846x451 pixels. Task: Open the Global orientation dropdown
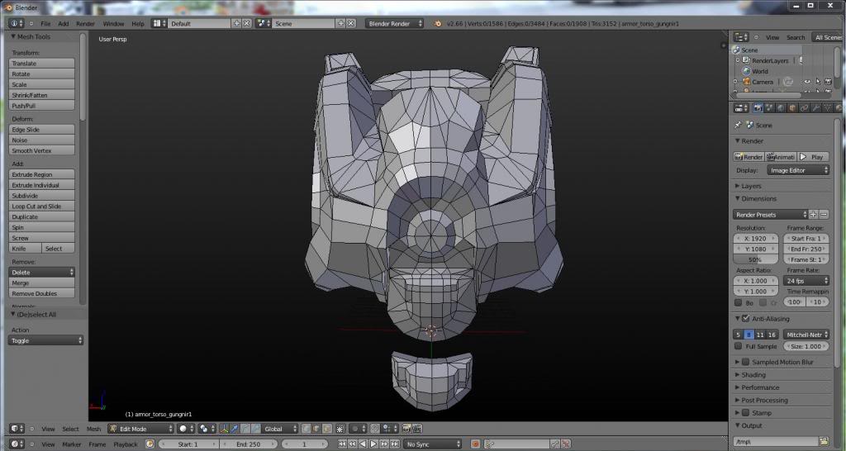click(x=281, y=429)
